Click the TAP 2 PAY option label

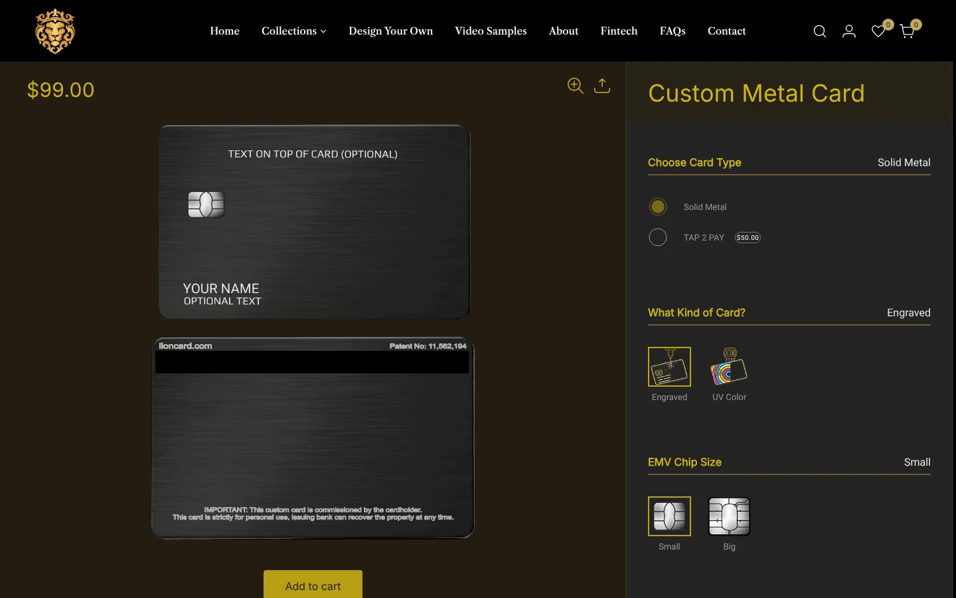point(704,238)
